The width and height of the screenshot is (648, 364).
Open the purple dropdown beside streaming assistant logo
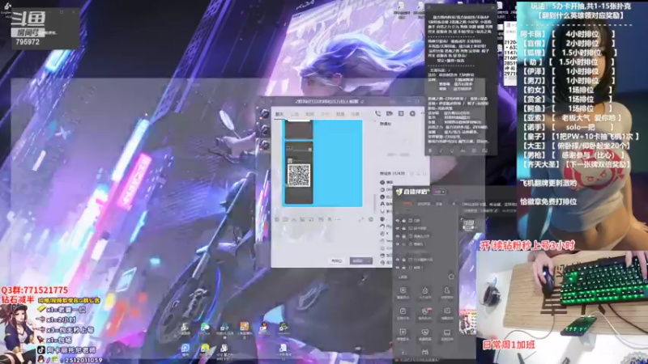coord(439,192)
